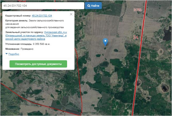The image size is (172, 116).
Task: Click the Земельный участок по адресу label
Action: [x=24, y=32]
